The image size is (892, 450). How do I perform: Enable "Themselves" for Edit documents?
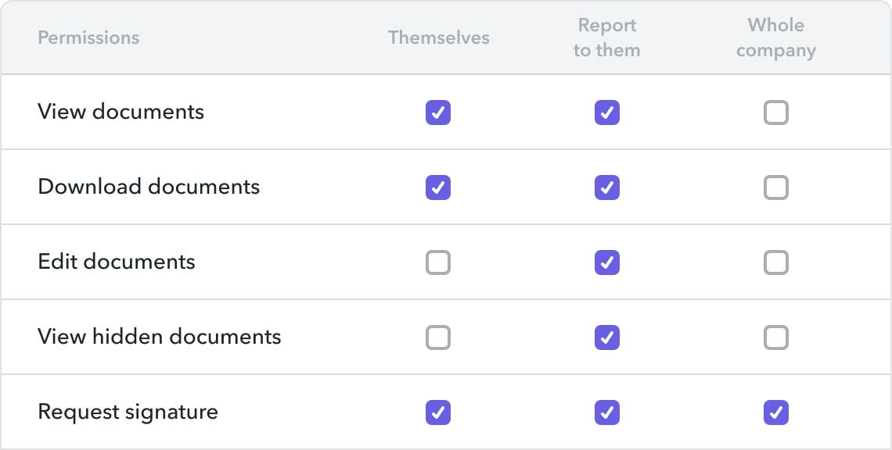tap(438, 262)
